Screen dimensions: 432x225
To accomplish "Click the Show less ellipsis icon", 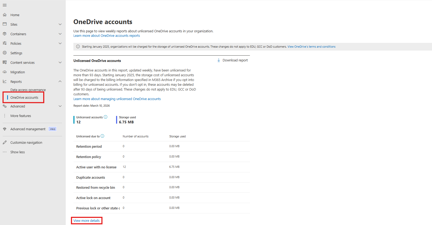I will pos(5,152).
